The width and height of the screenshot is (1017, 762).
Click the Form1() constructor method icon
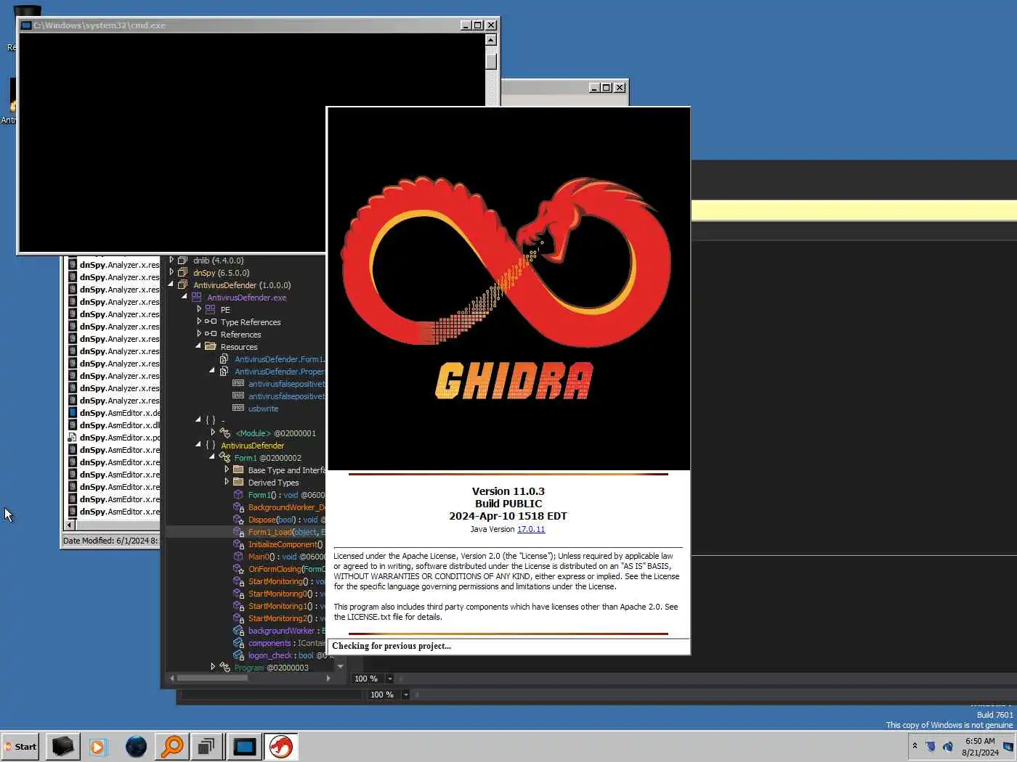(x=238, y=495)
